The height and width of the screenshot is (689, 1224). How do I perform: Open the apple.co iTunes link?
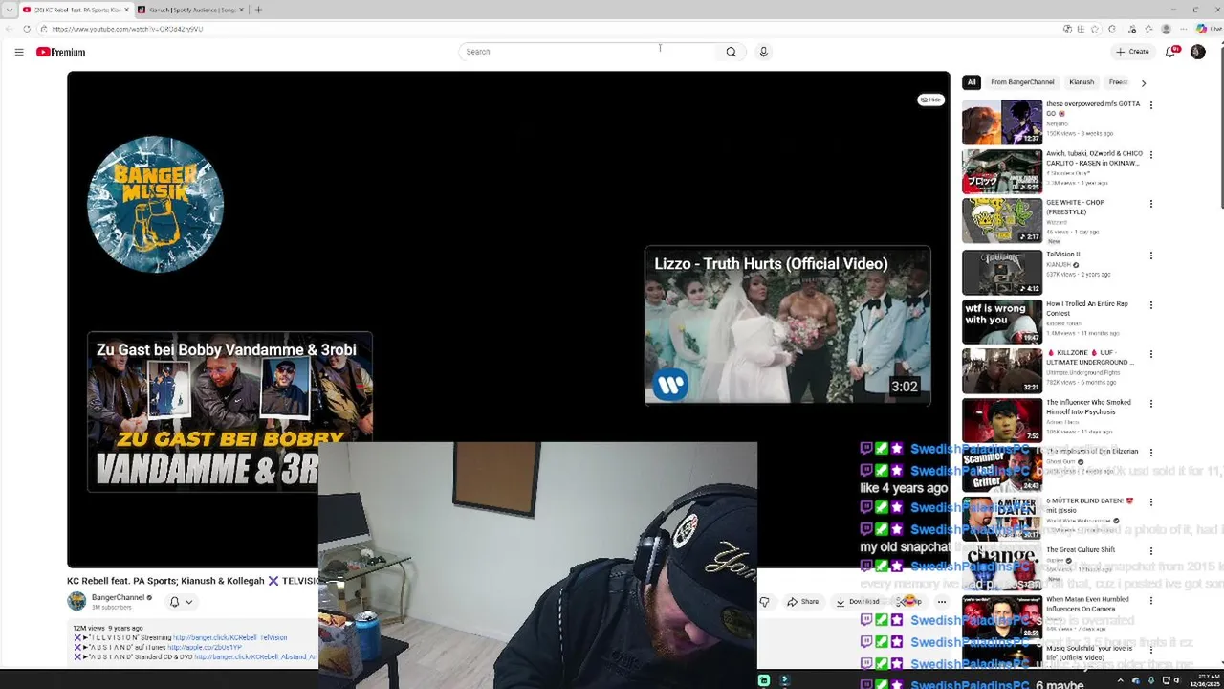pos(204,647)
